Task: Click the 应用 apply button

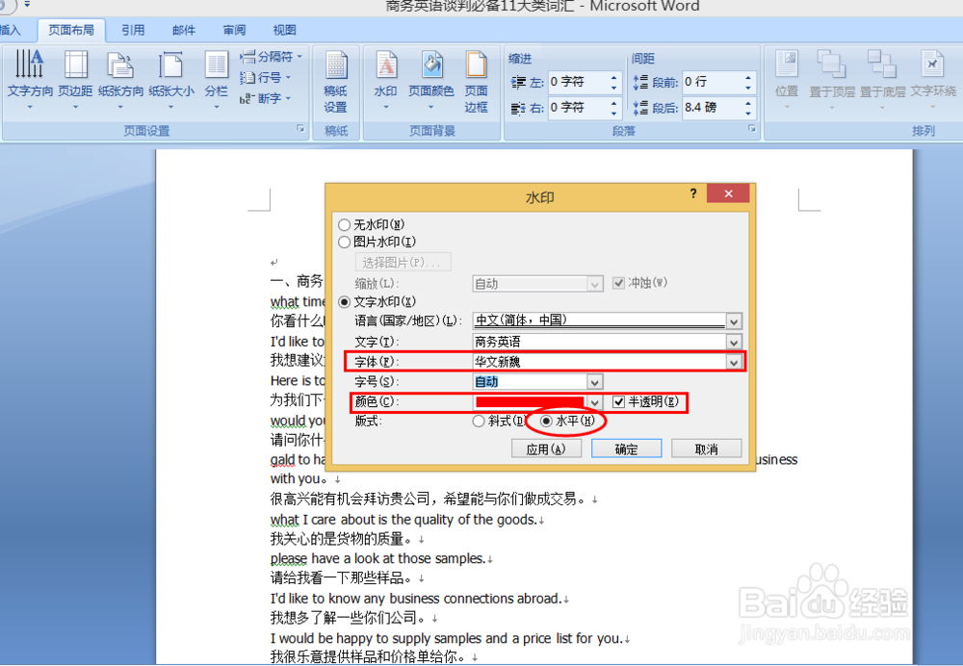Action: 546,449
